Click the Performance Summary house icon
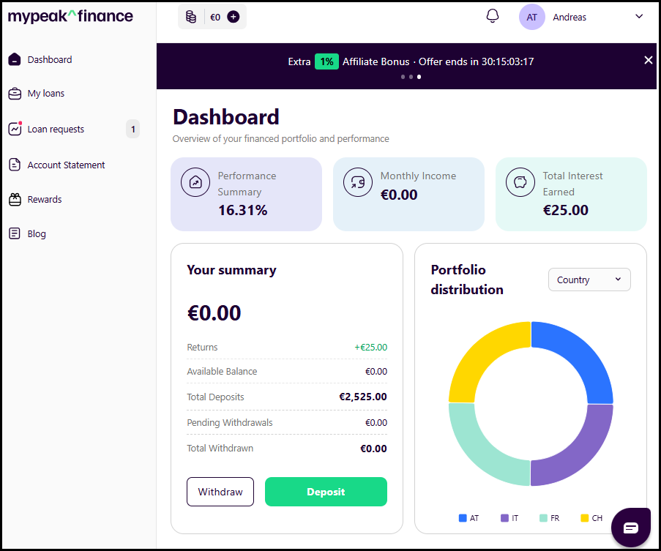The image size is (661, 551). (x=195, y=182)
